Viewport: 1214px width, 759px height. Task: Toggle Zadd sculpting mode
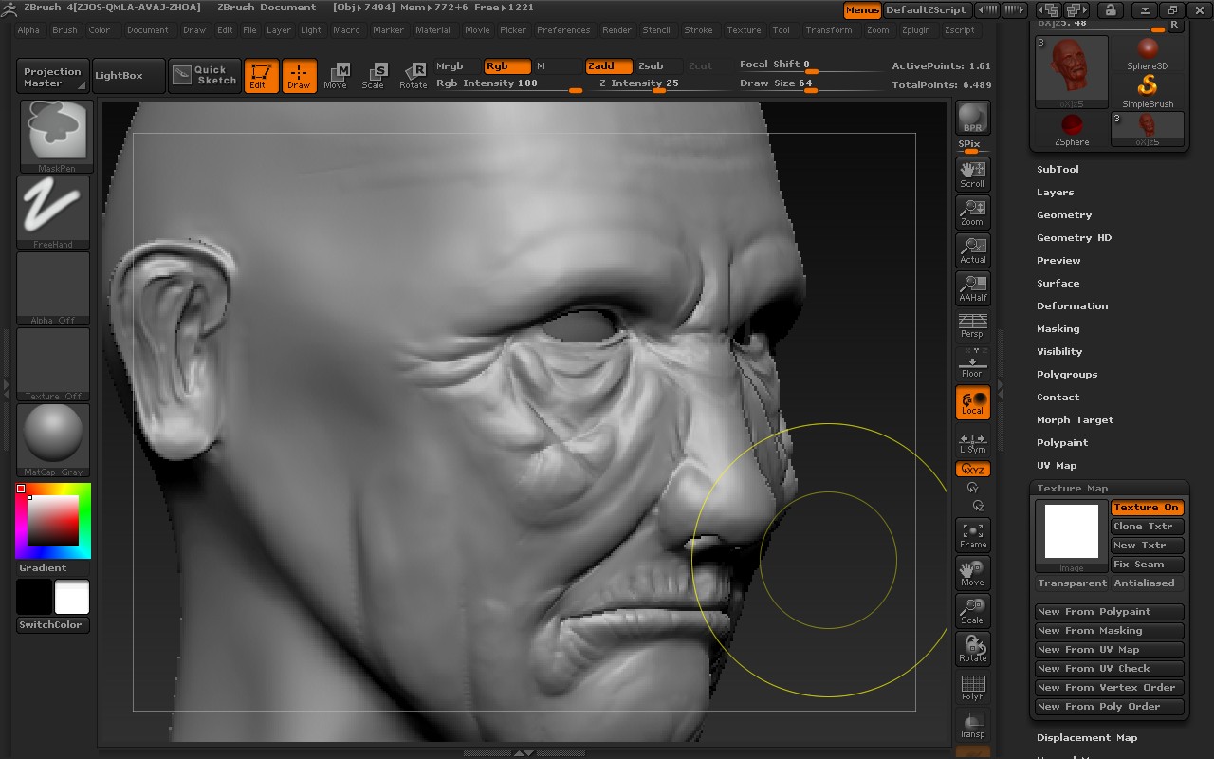click(608, 66)
